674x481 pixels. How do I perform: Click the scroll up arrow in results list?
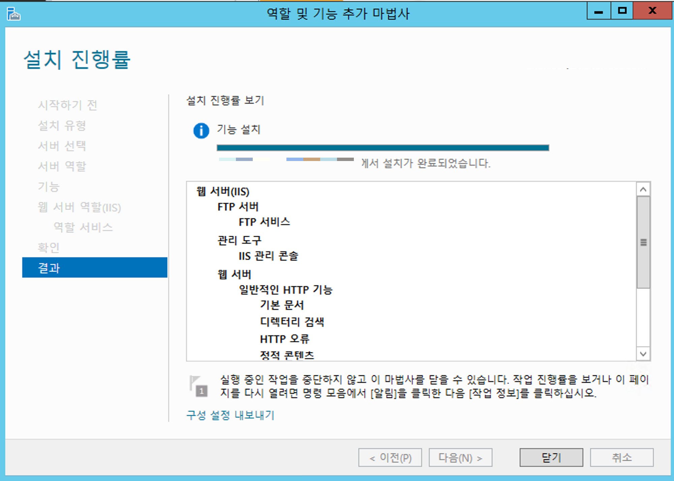643,190
